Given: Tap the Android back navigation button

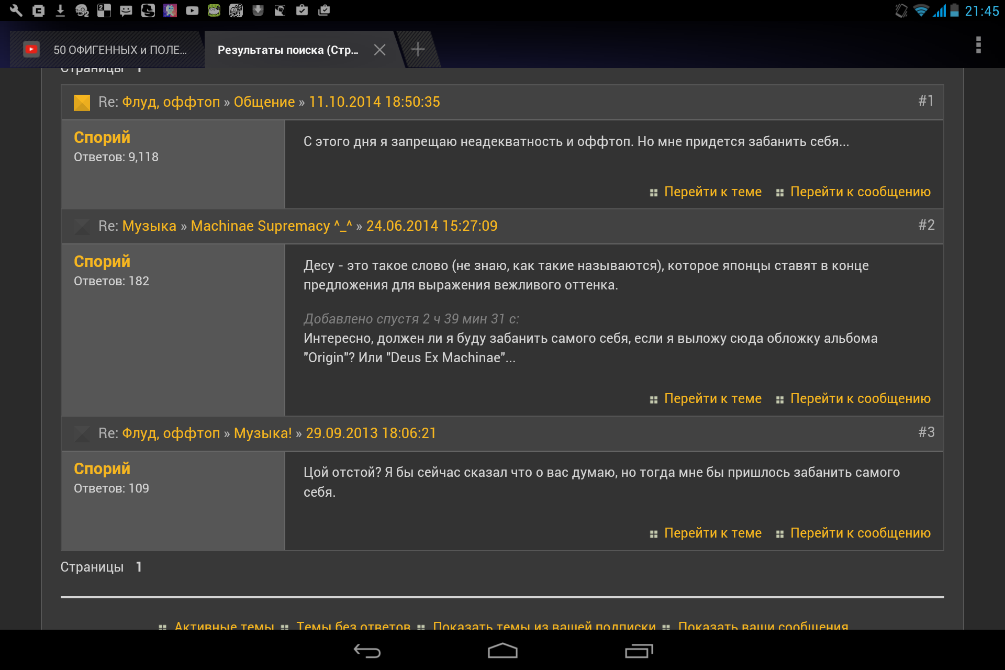Looking at the screenshot, I should pyautogui.click(x=367, y=651).
